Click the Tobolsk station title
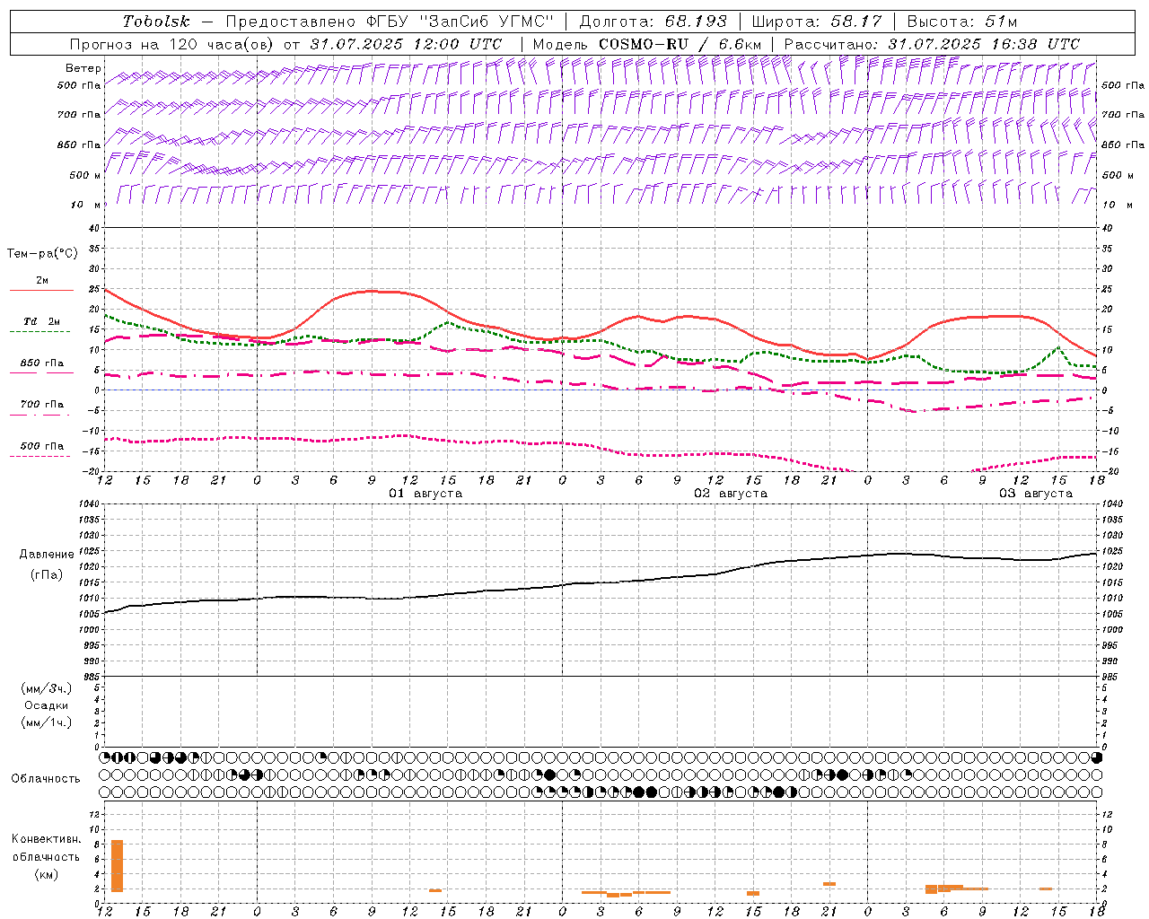1149x919 pixels. tap(156, 22)
